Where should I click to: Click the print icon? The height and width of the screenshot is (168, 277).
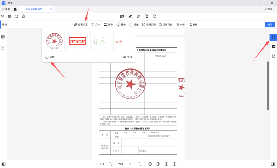click(9, 16)
